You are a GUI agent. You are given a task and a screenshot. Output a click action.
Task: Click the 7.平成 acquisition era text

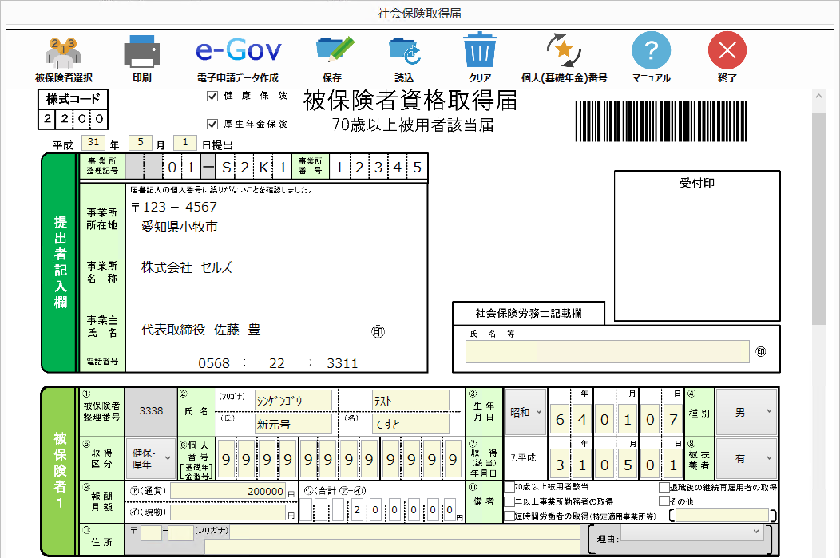(523, 458)
